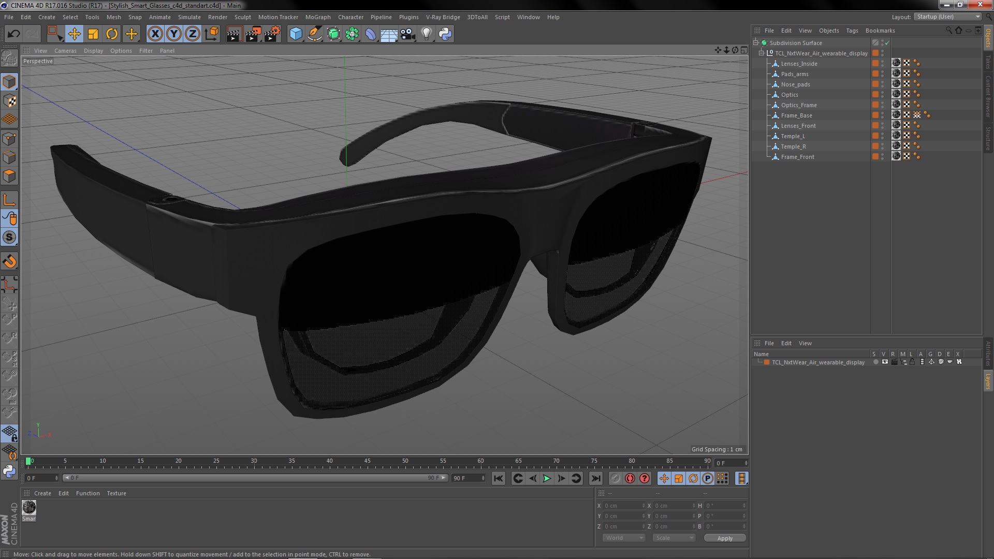Add a Light object

(x=426, y=34)
